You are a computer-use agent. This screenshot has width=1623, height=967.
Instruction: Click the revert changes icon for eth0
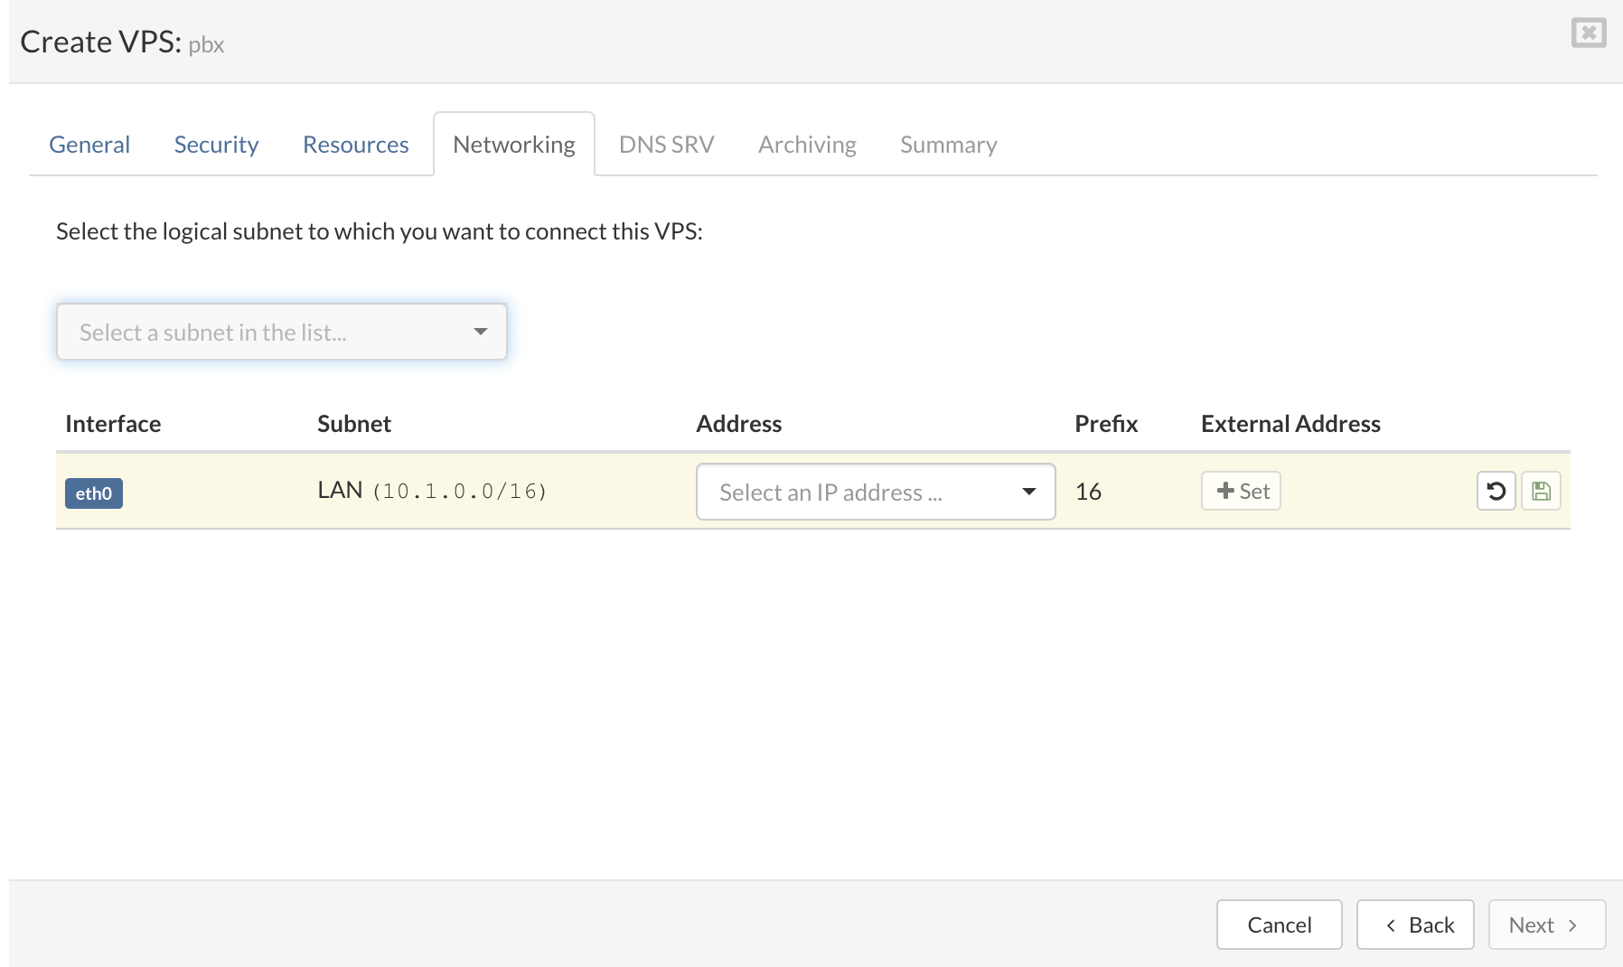(1496, 491)
